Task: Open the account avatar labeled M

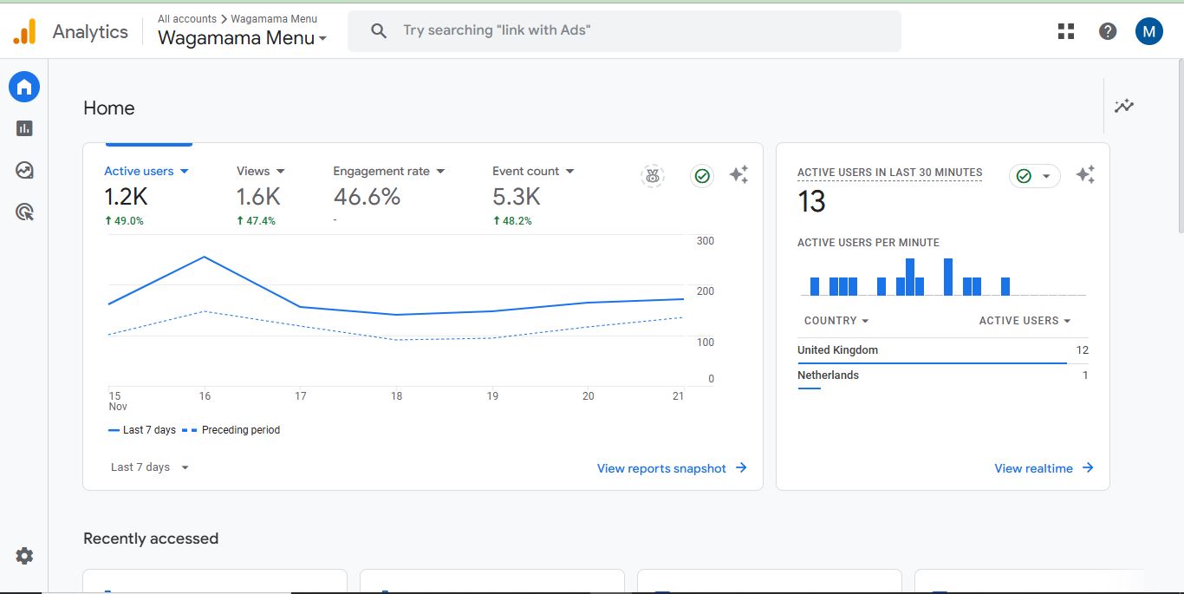Action: pyautogui.click(x=1149, y=32)
